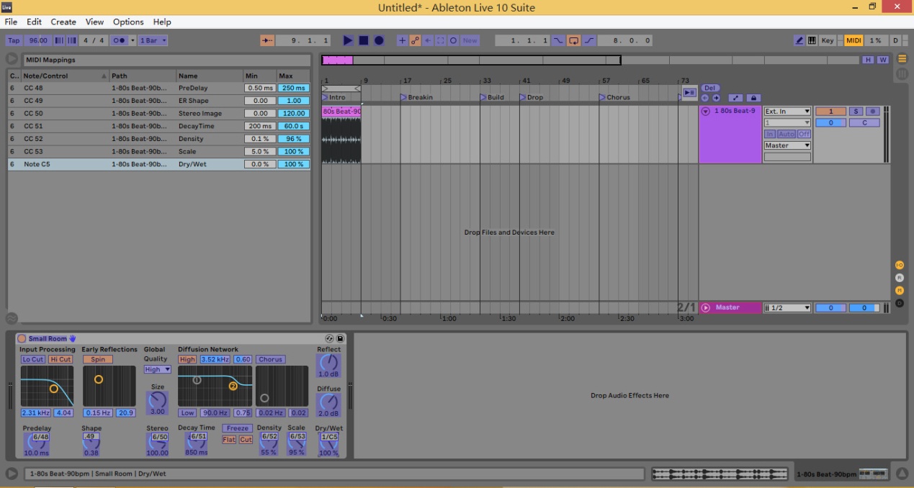The width and height of the screenshot is (914, 488).
Task: Open the Options menu
Action: click(x=128, y=22)
